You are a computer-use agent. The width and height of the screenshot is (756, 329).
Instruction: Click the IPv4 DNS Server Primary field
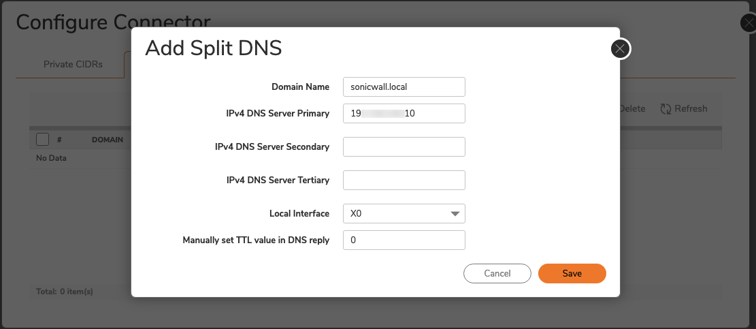404,114
